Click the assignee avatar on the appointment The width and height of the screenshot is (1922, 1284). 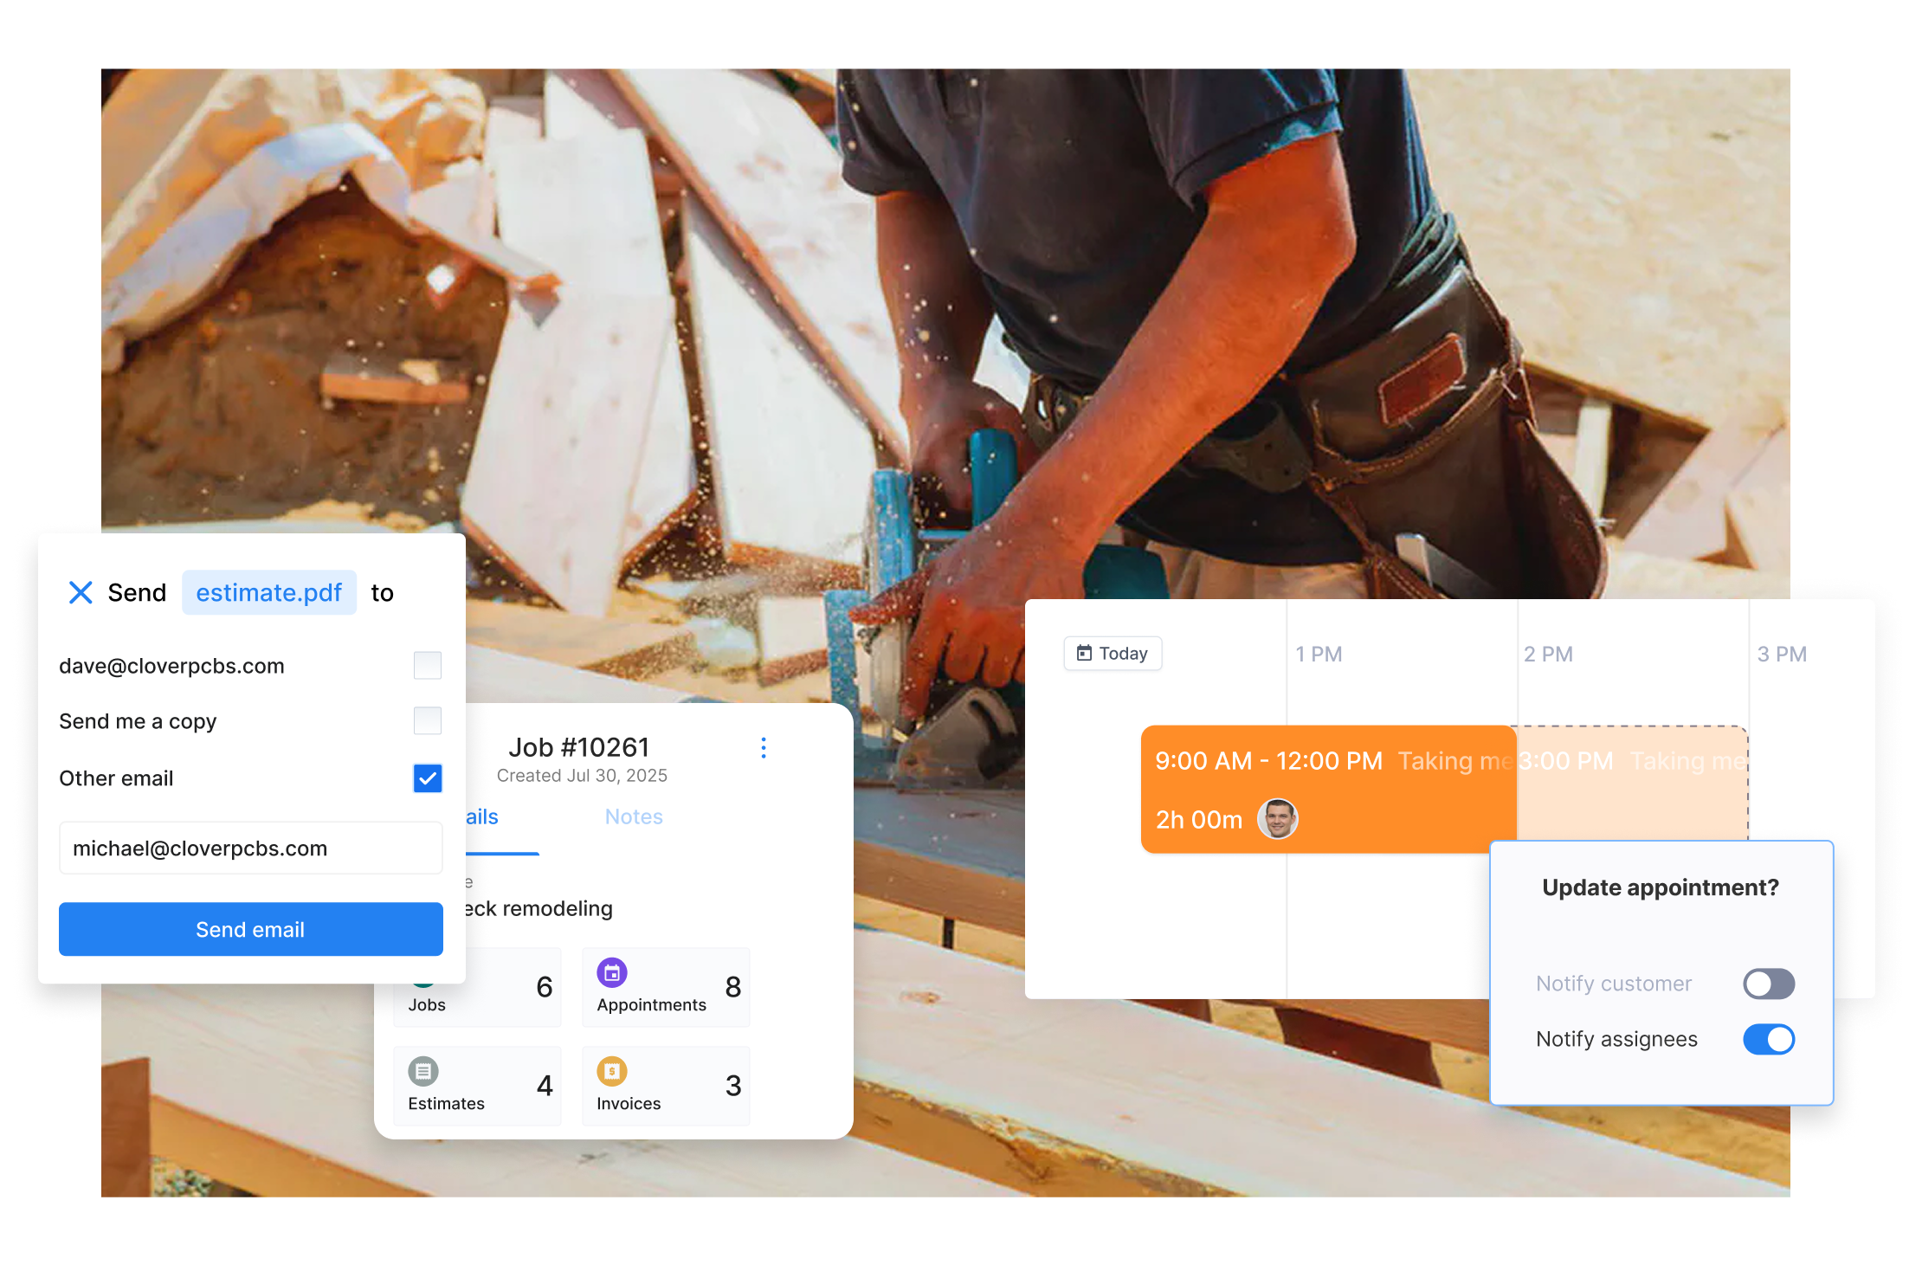point(1277,818)
